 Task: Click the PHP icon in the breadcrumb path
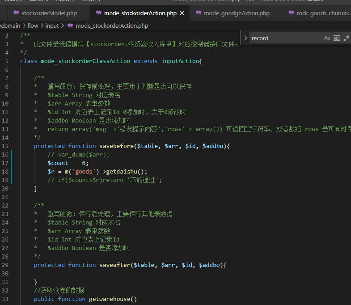tap(70, 26)
